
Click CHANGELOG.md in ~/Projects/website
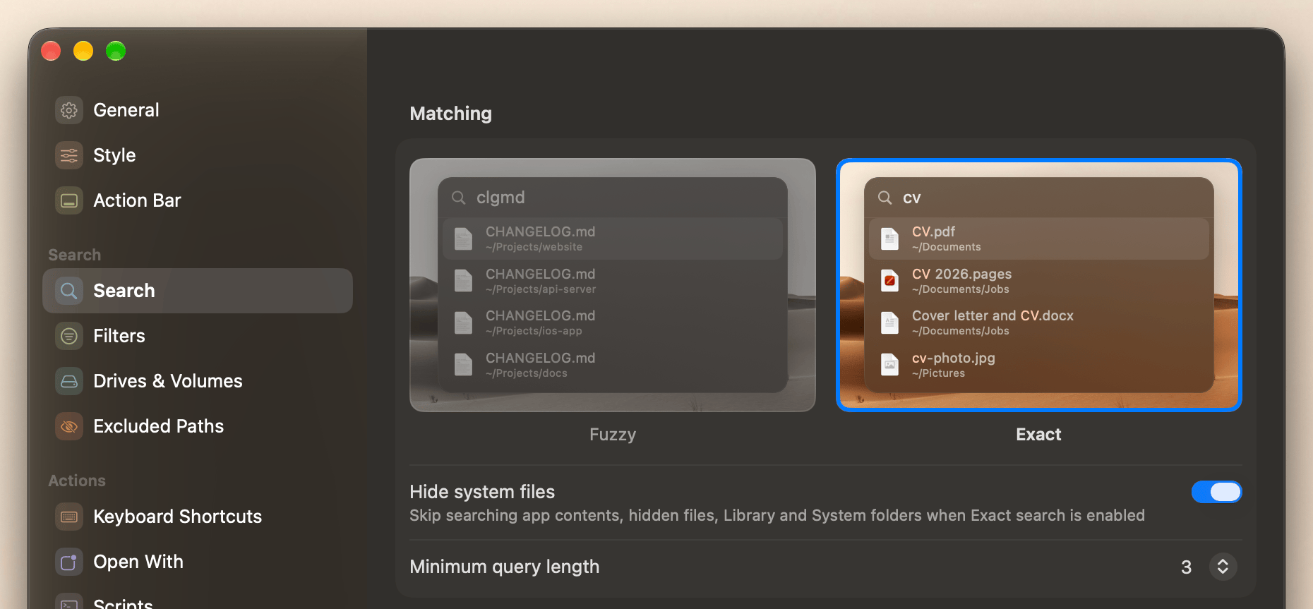tap(613, 239)
